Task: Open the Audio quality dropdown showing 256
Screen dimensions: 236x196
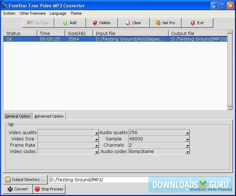Action: click(x=187, y=133)
